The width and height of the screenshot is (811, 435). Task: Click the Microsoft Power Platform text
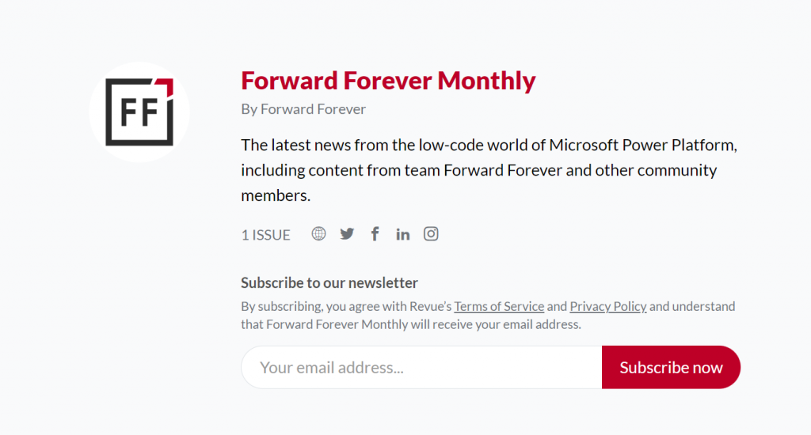[x=642, y=146]
